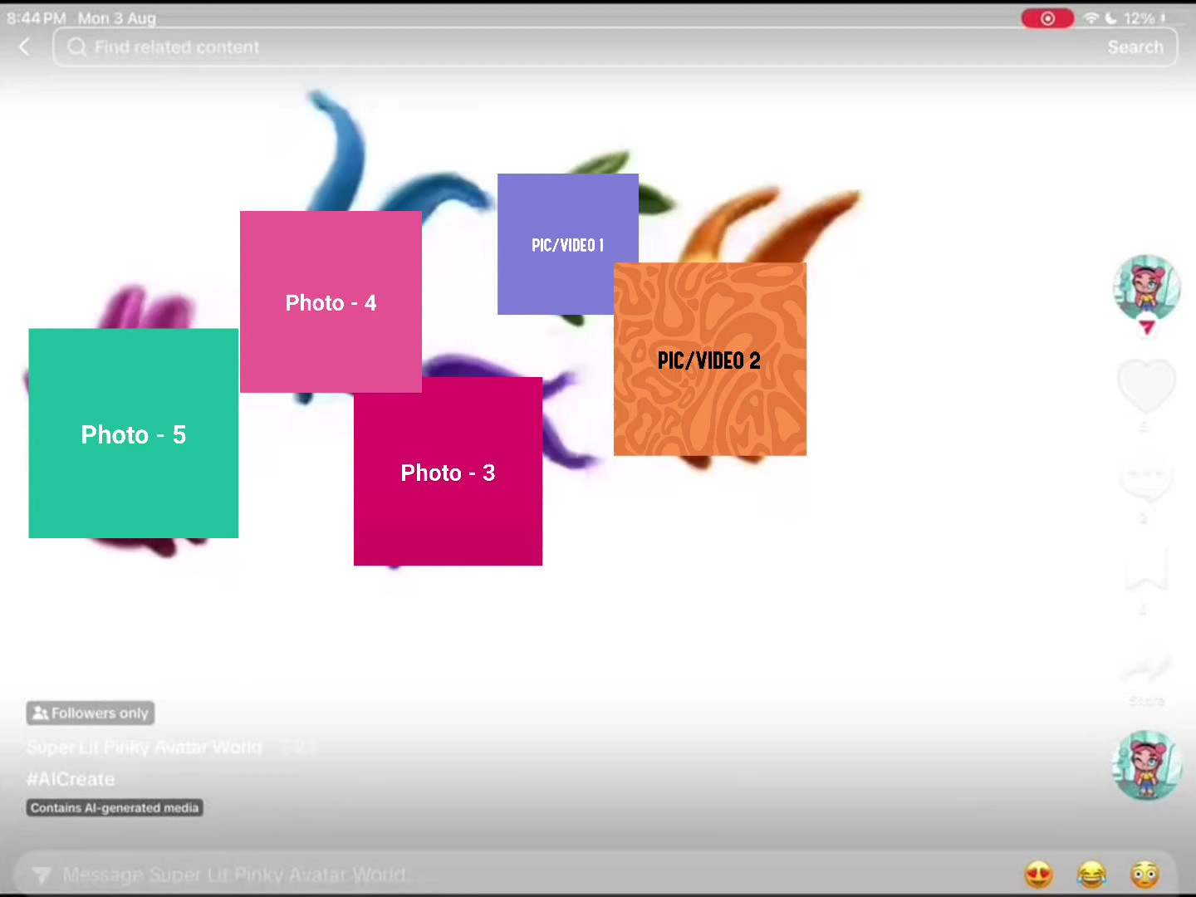
Task: Tap the 12% battery indicator
Action: tap(1145, 18)
